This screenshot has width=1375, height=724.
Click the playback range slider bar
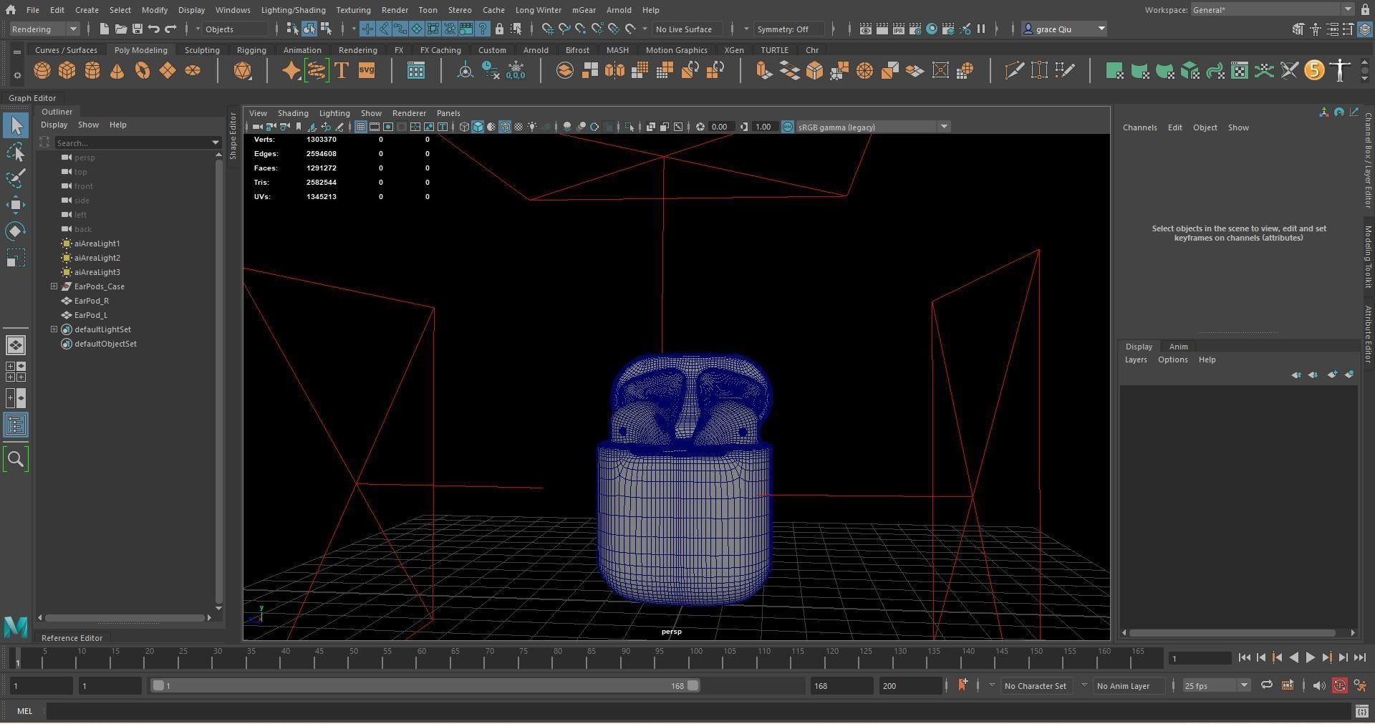pos(425,686)
